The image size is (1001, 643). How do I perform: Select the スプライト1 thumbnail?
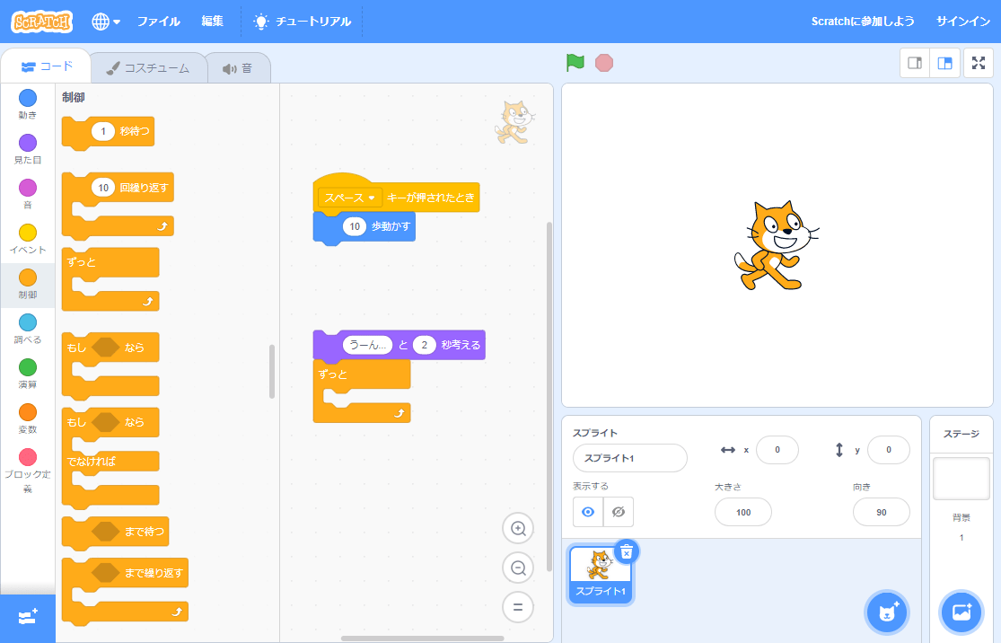(x=600, y=574)
